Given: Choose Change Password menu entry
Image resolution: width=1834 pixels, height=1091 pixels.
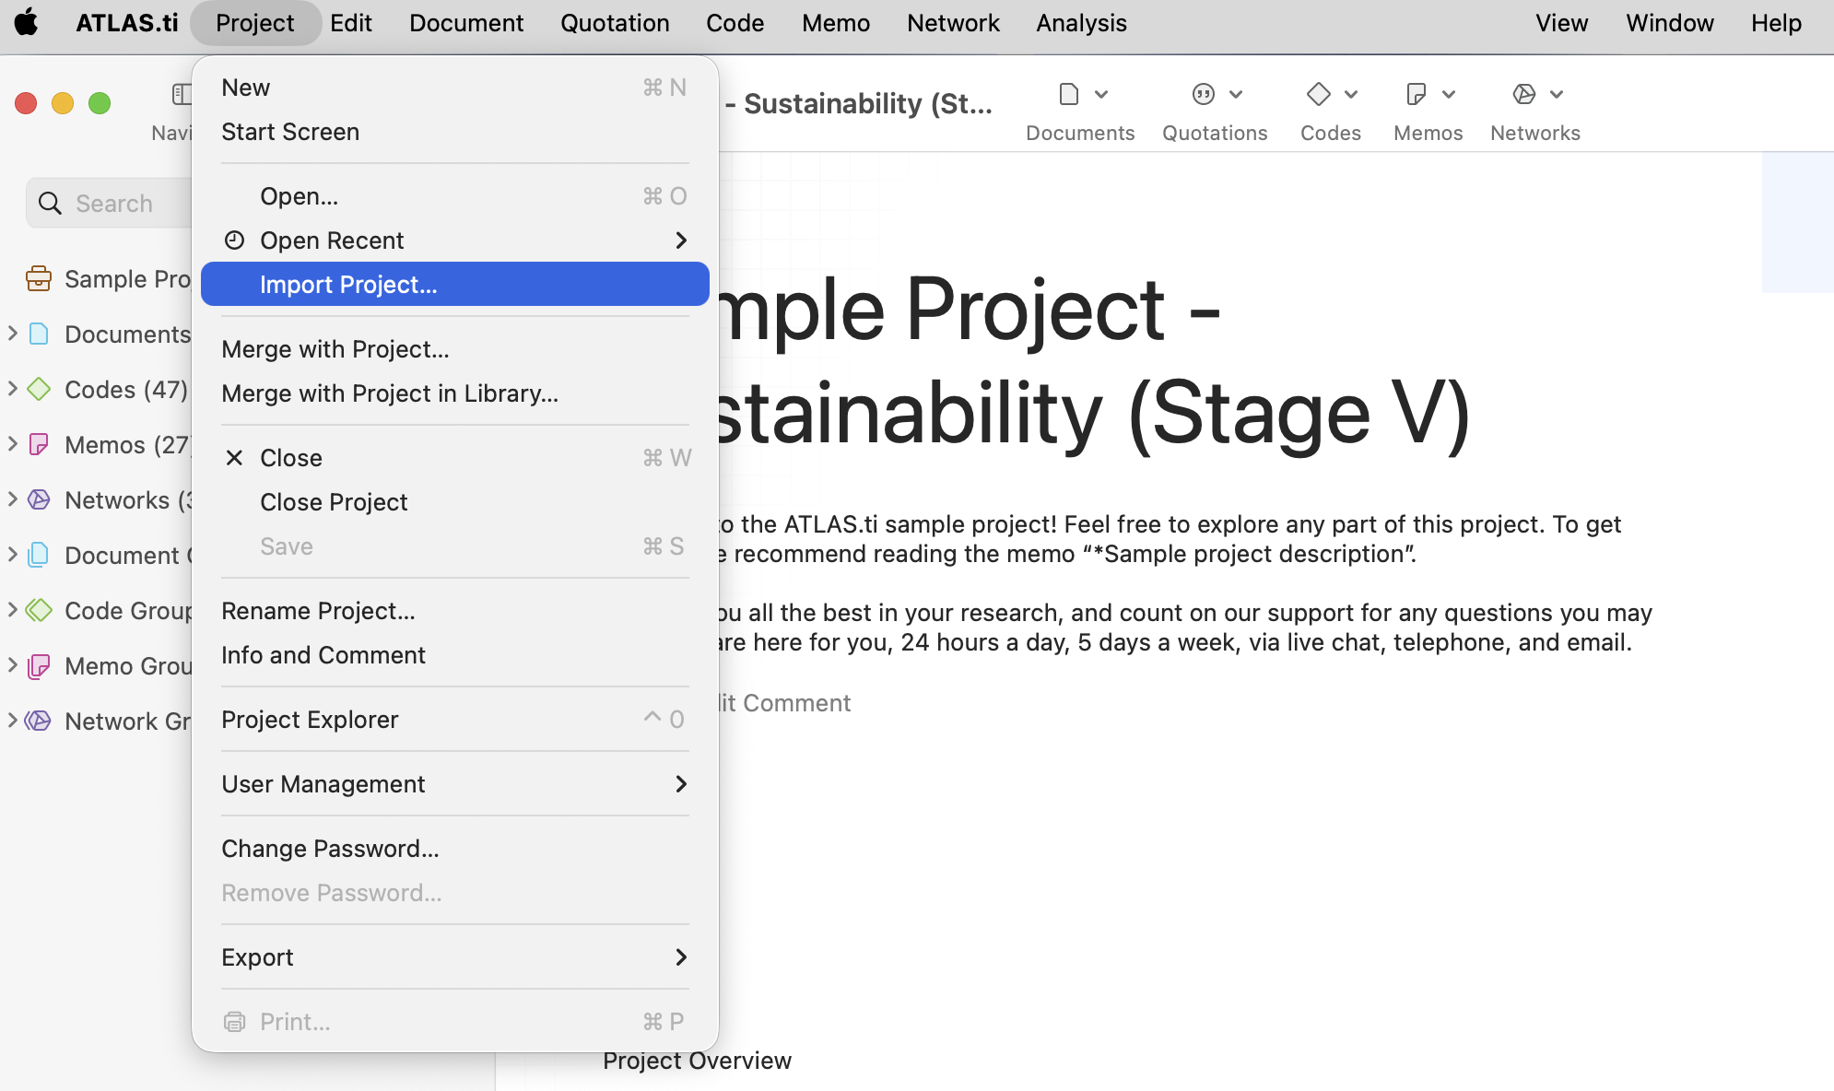Looking at the screenshot, I should coord(330,849).
